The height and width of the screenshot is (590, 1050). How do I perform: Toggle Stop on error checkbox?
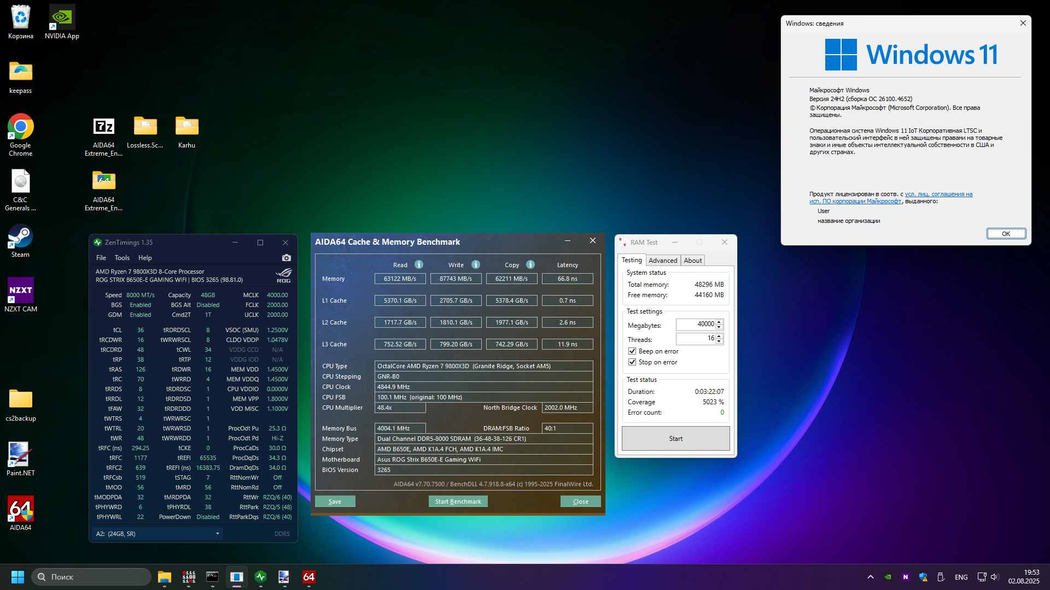point(632,362)
